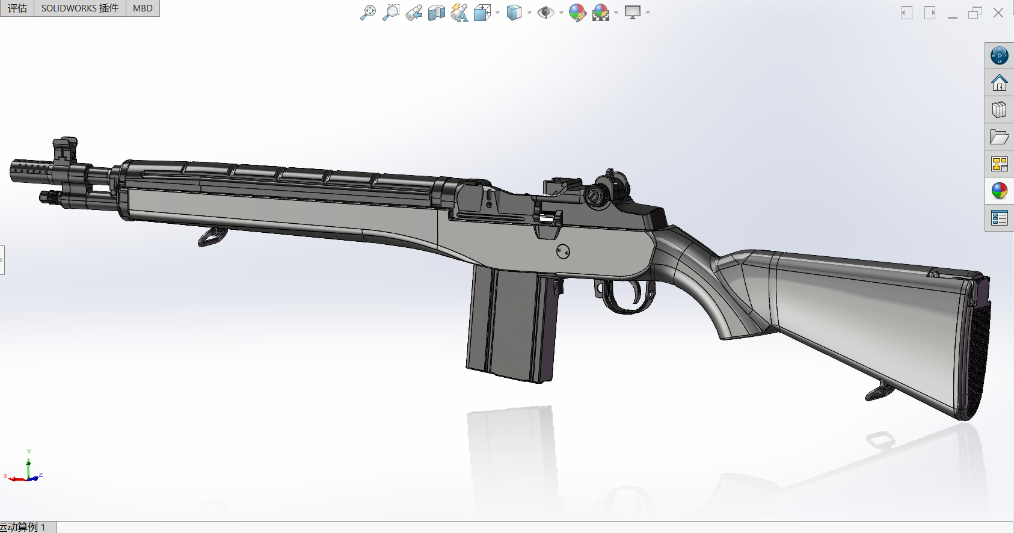This screenshot has height=533, width=1014.
Task: Click the View Settings monitor icon
Action: click(633, 12)
